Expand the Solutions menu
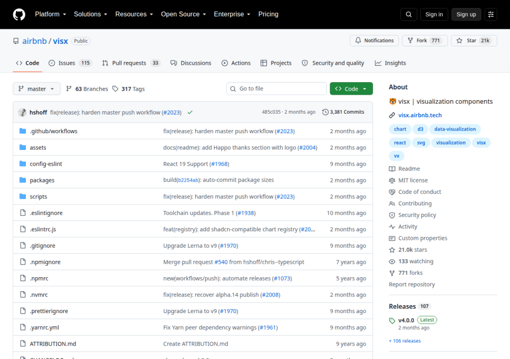The width and height of the screenshot is (510, 359). 91,14
